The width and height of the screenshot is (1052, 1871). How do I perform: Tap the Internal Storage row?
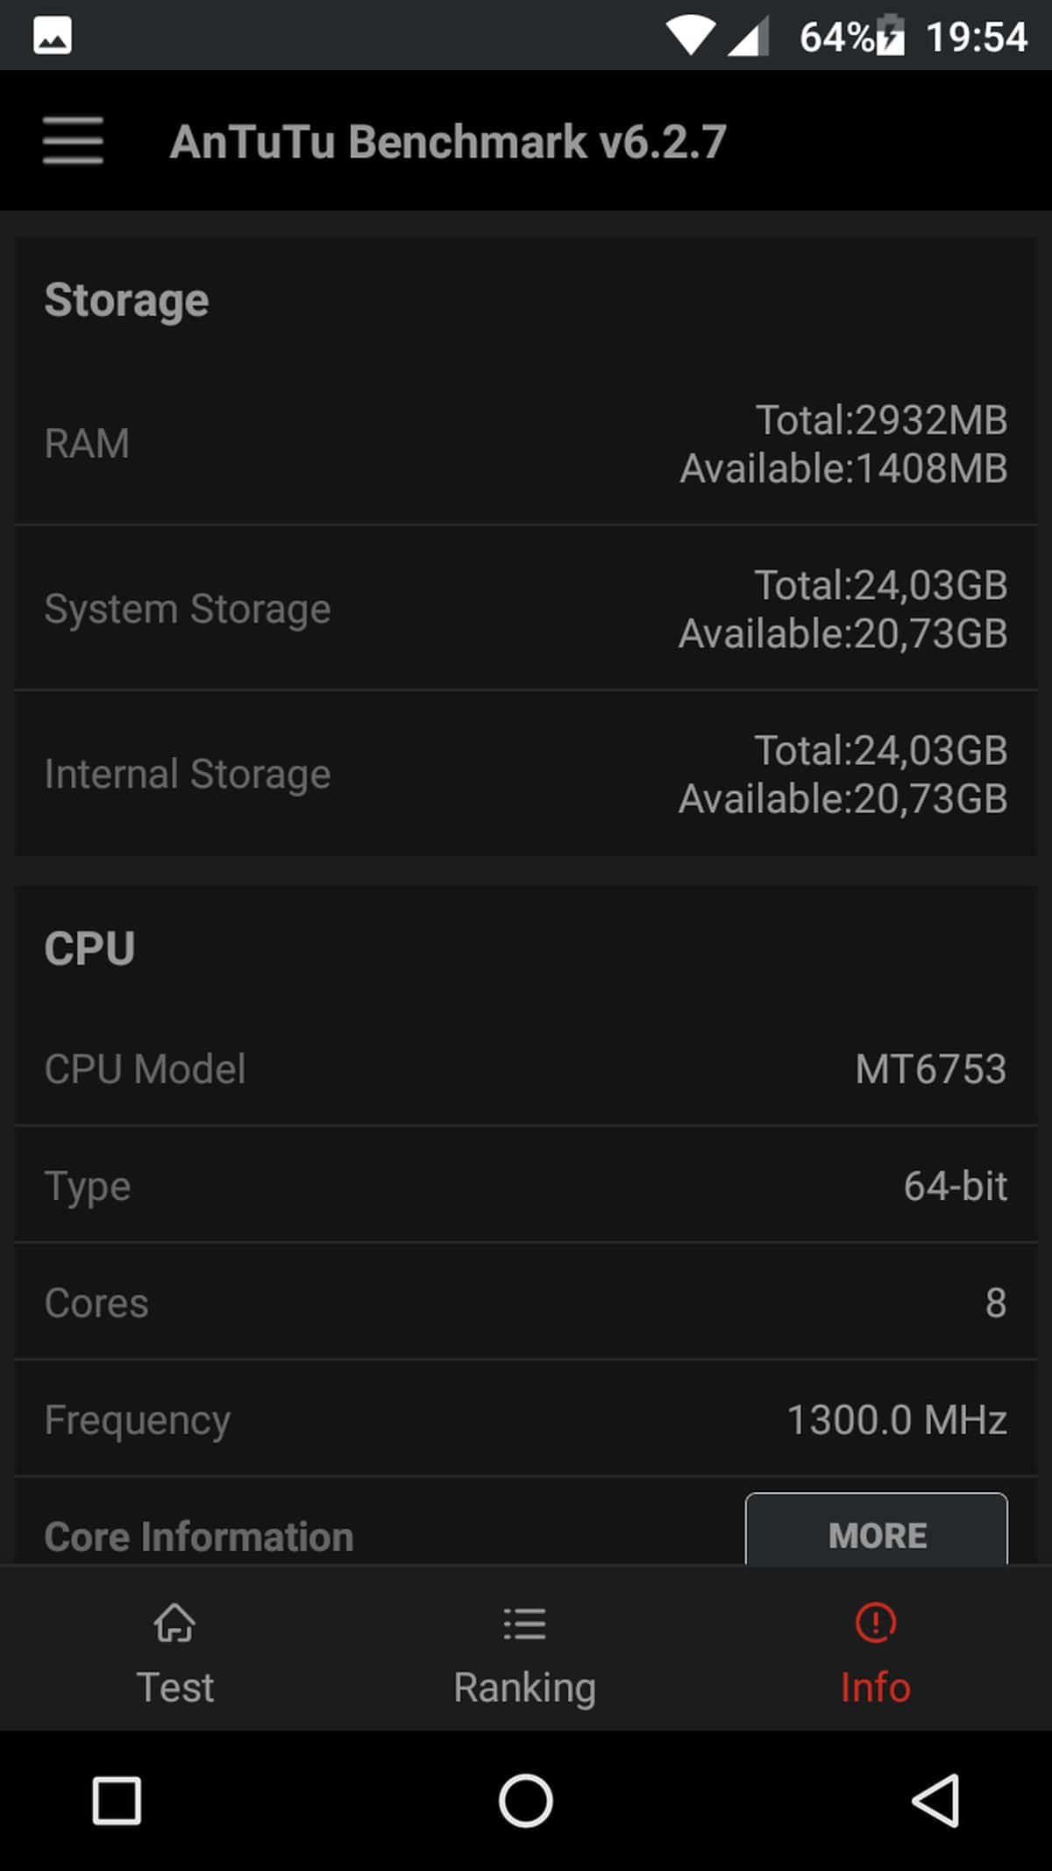[526, 774]
